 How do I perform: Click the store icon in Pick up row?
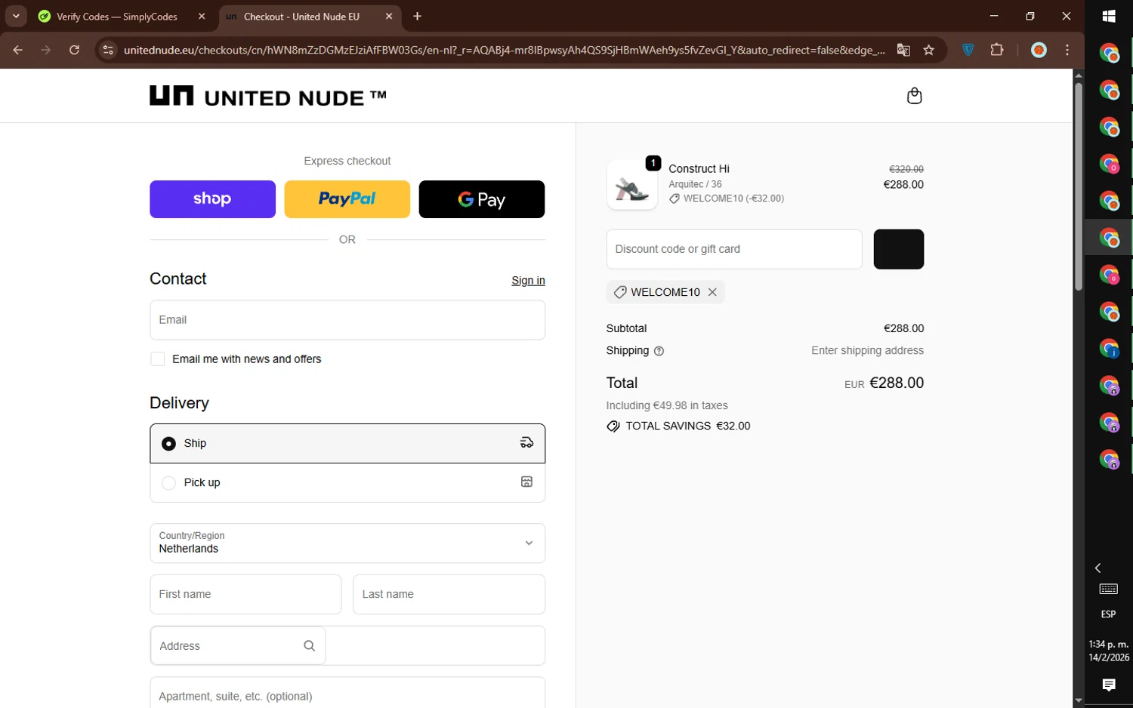(x=526, y=482)
